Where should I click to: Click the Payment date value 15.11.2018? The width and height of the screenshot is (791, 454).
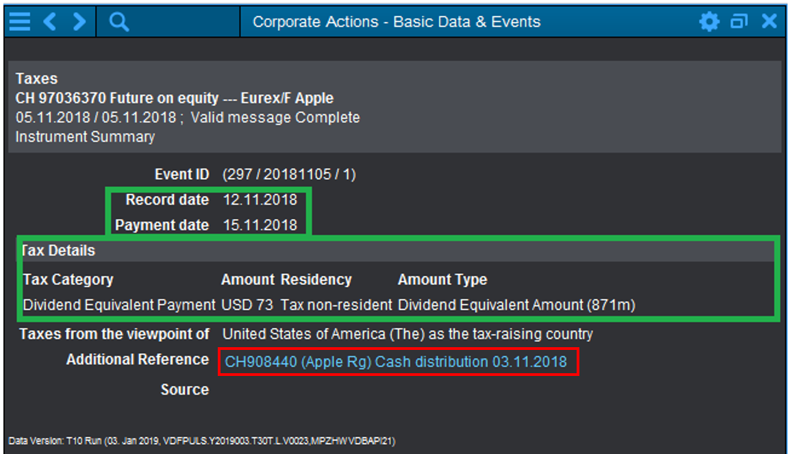click(260, 225)
